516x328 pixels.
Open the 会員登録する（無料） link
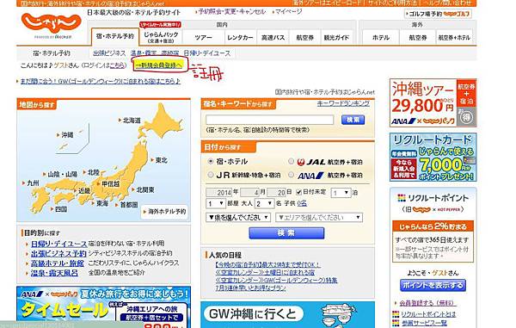[x=427, y=303]
